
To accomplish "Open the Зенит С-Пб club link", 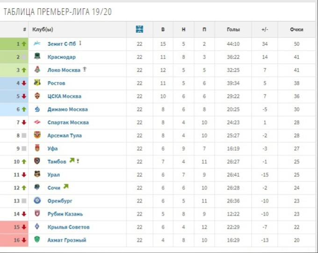I will click(62, 44).
